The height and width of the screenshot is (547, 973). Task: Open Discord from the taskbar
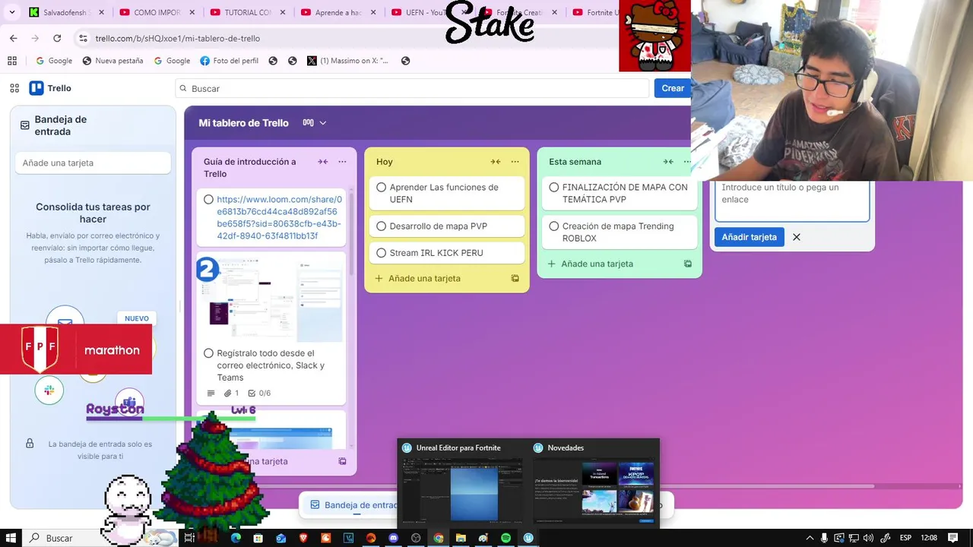(x=393, y=538)
